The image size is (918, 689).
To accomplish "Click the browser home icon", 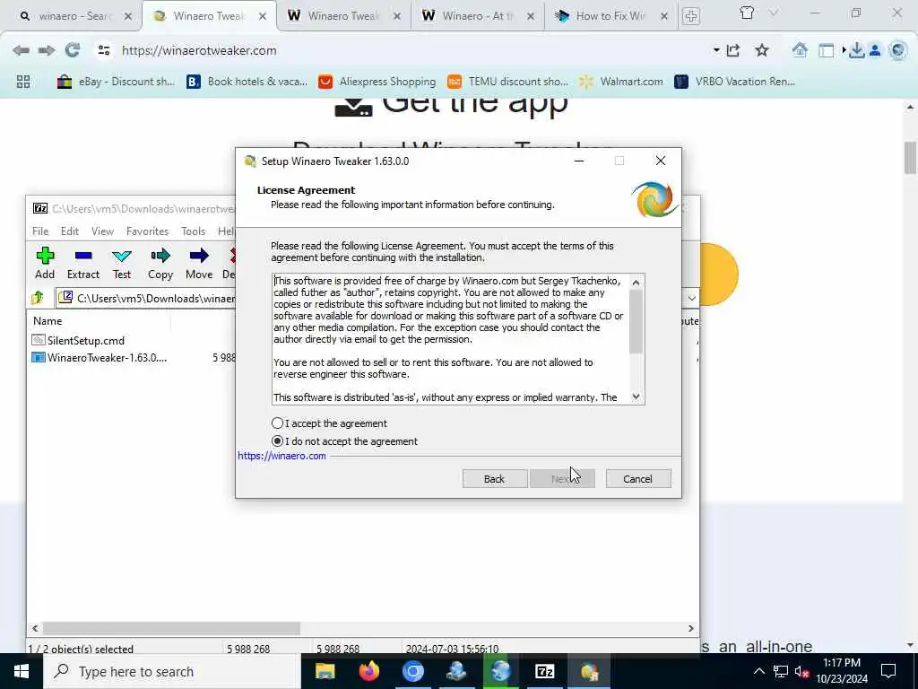I will (800, 50).
